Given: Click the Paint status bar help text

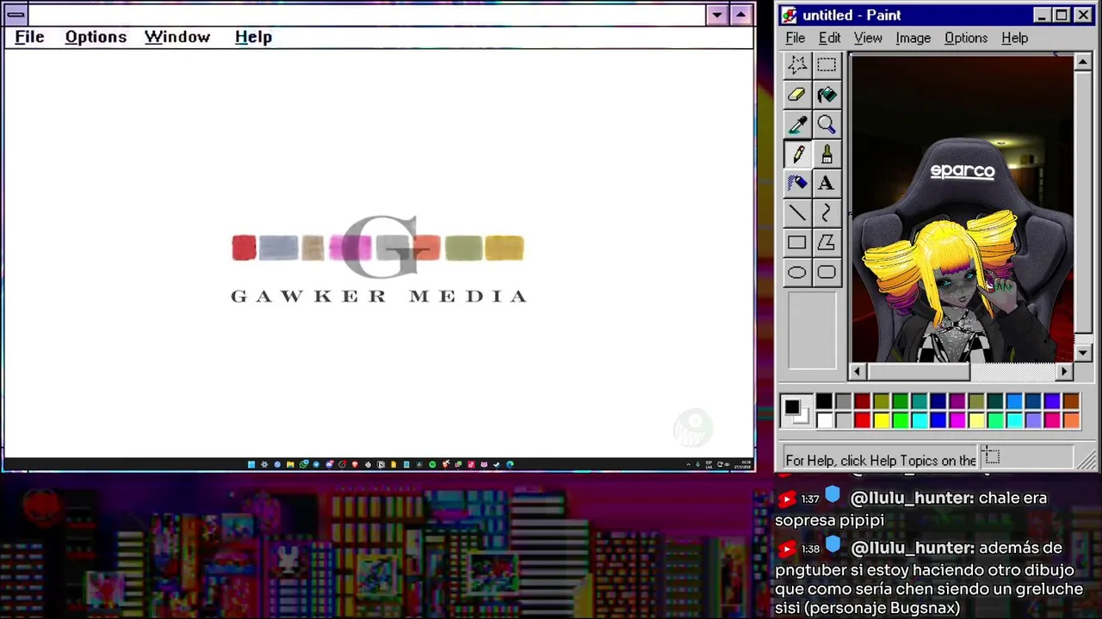Looking at the screenshot, I should [881, 460].
